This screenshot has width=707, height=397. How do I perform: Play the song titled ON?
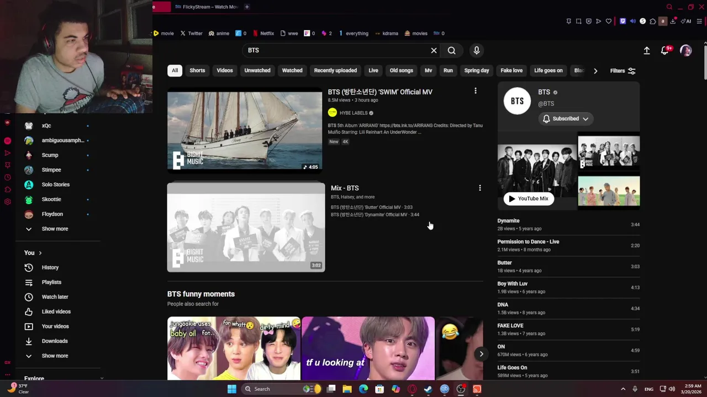pos(568,350)
